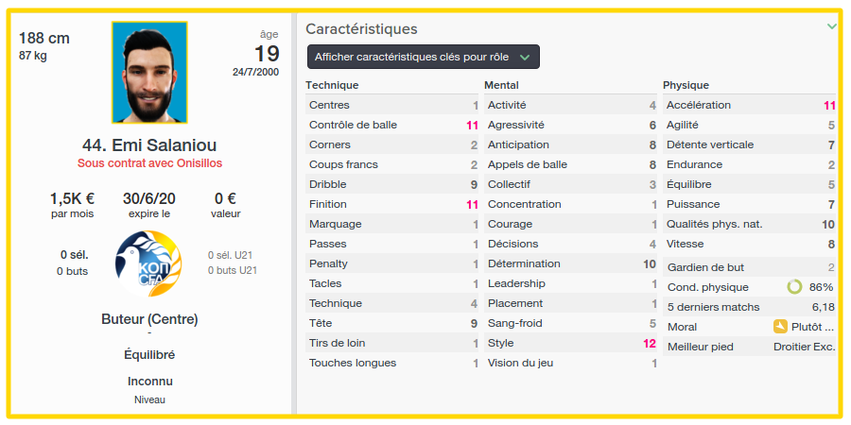851x425 pixels.
Task: Click the Style attribute row
Action: coord(570,343)
